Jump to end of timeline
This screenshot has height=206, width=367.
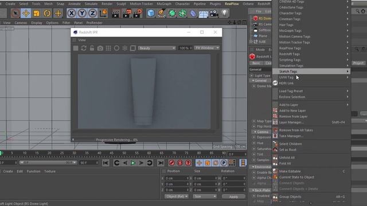(x=161, y=163)
